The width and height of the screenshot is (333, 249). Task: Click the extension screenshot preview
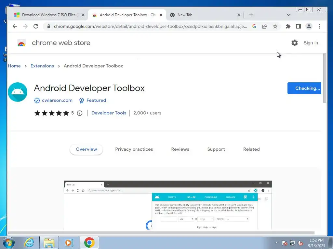pos(167,205)
